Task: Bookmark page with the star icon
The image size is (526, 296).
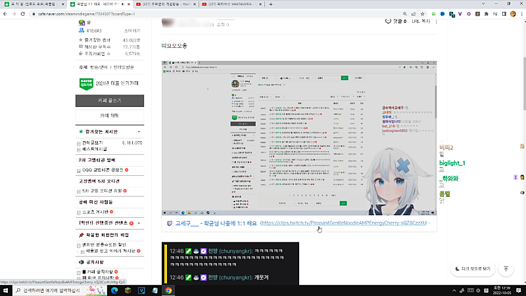Action: (422, 14)
